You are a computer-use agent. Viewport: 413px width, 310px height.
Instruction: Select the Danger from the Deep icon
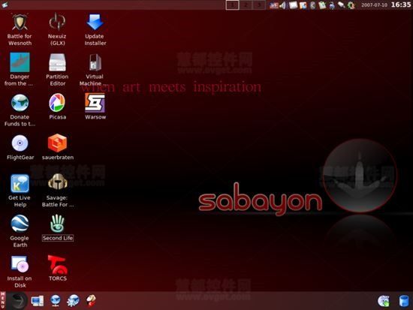coord(20,62)
